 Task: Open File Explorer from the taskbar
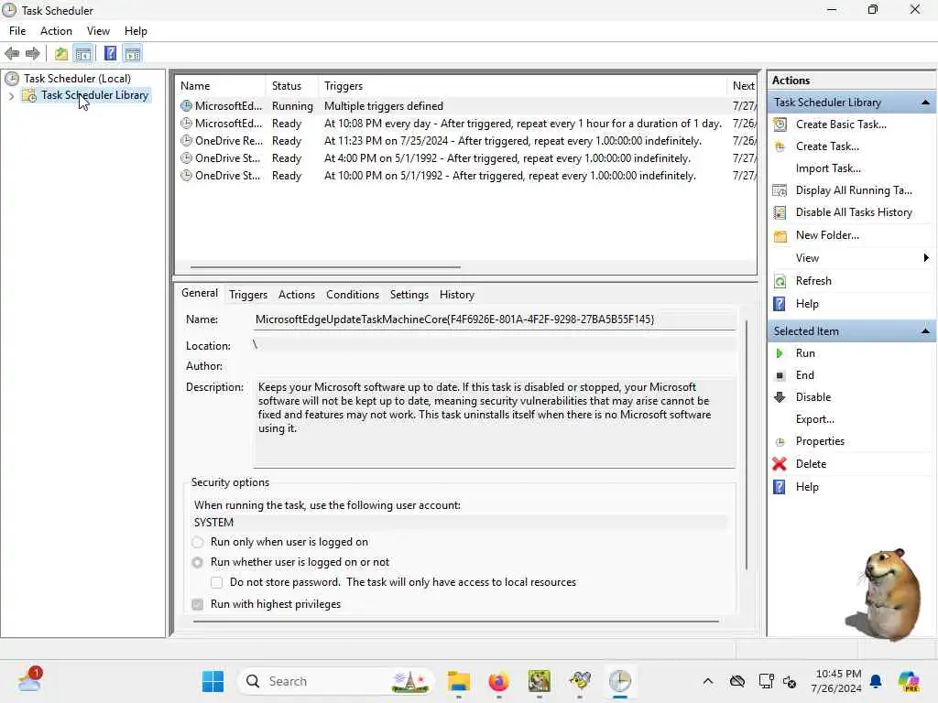tap(459, 681)
